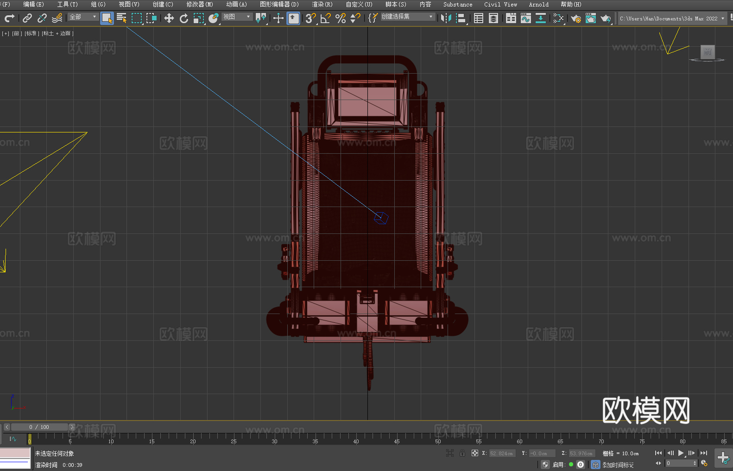Image resolution: width=733 pixels, height=471 pixels.
Task: Open reference coordinate '视图' dropdown
Action: click(237, 17)
